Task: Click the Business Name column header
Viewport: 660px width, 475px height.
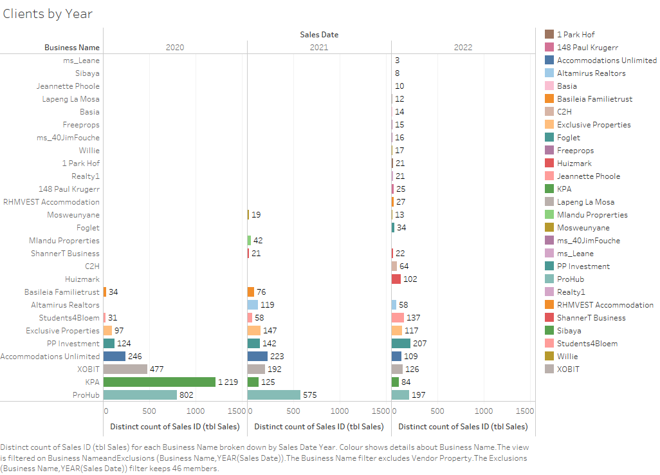Action: (x=72, y=48)
